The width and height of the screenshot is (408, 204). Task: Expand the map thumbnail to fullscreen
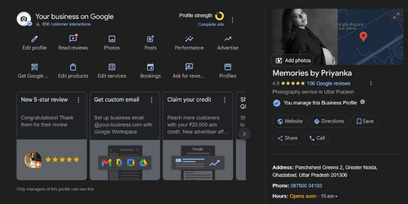(396, 16)
